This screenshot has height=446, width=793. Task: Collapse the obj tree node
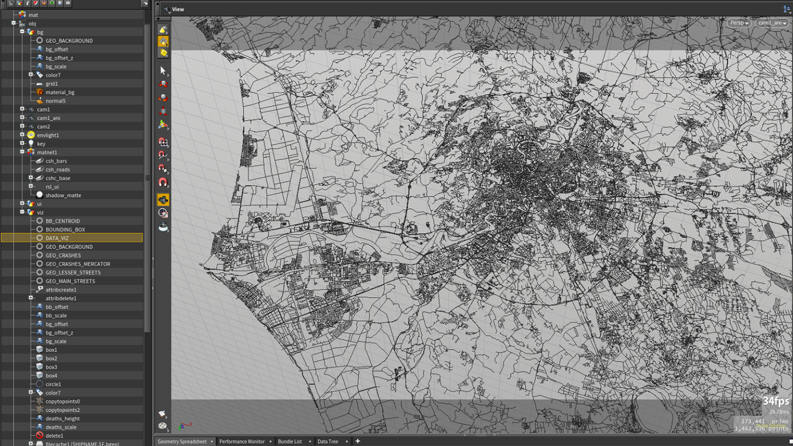(14, 23)
